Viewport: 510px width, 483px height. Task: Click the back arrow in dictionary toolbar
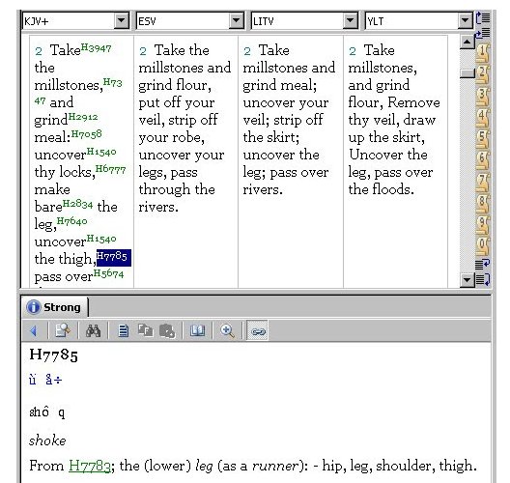coord(33,330)
